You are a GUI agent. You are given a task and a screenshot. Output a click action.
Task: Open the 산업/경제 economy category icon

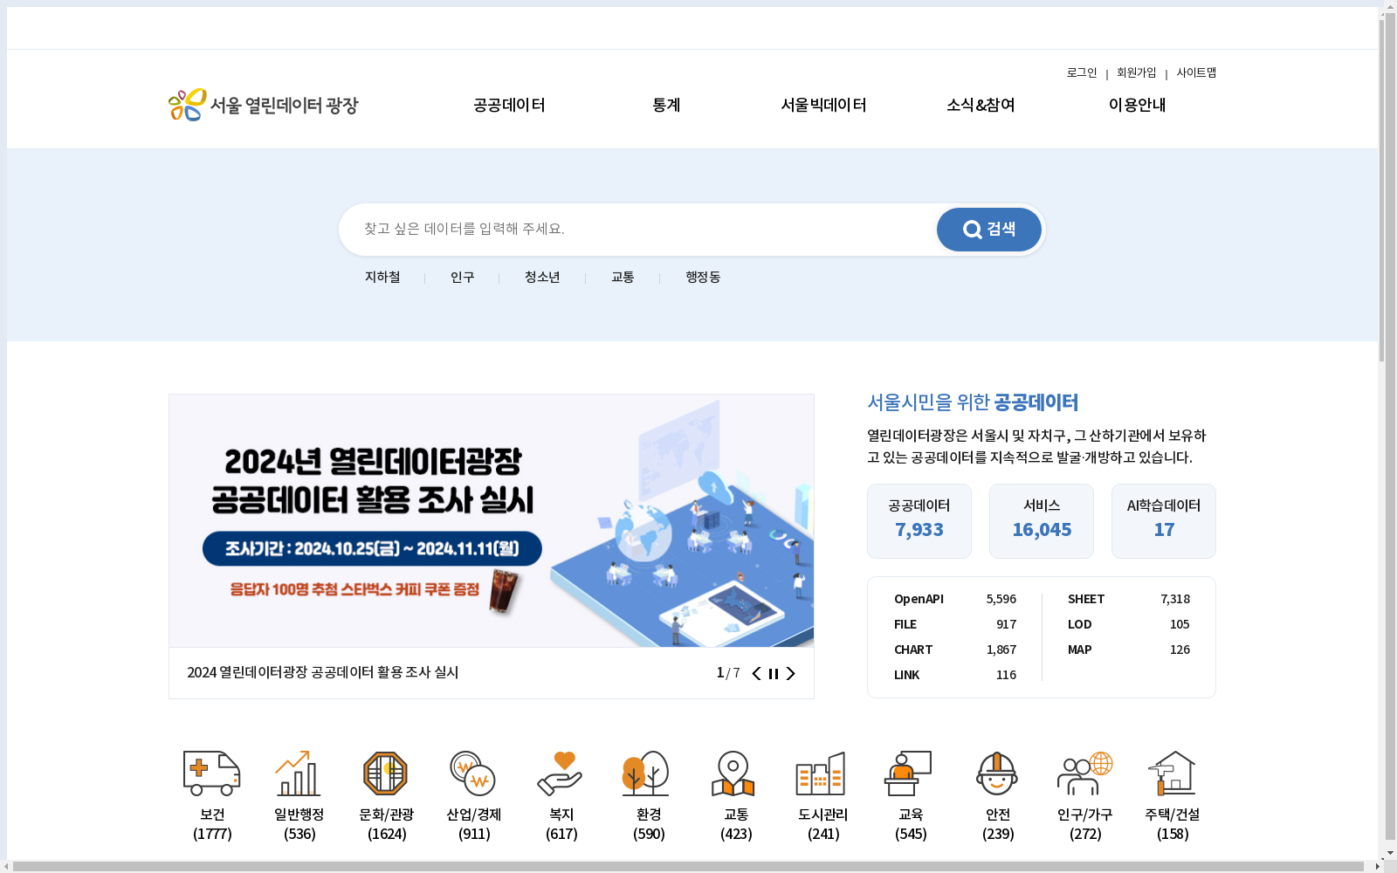[474, 773]
